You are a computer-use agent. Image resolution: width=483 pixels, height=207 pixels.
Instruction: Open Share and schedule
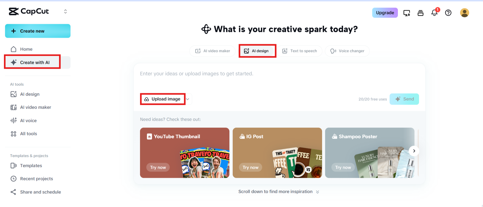tap(41, 192)
